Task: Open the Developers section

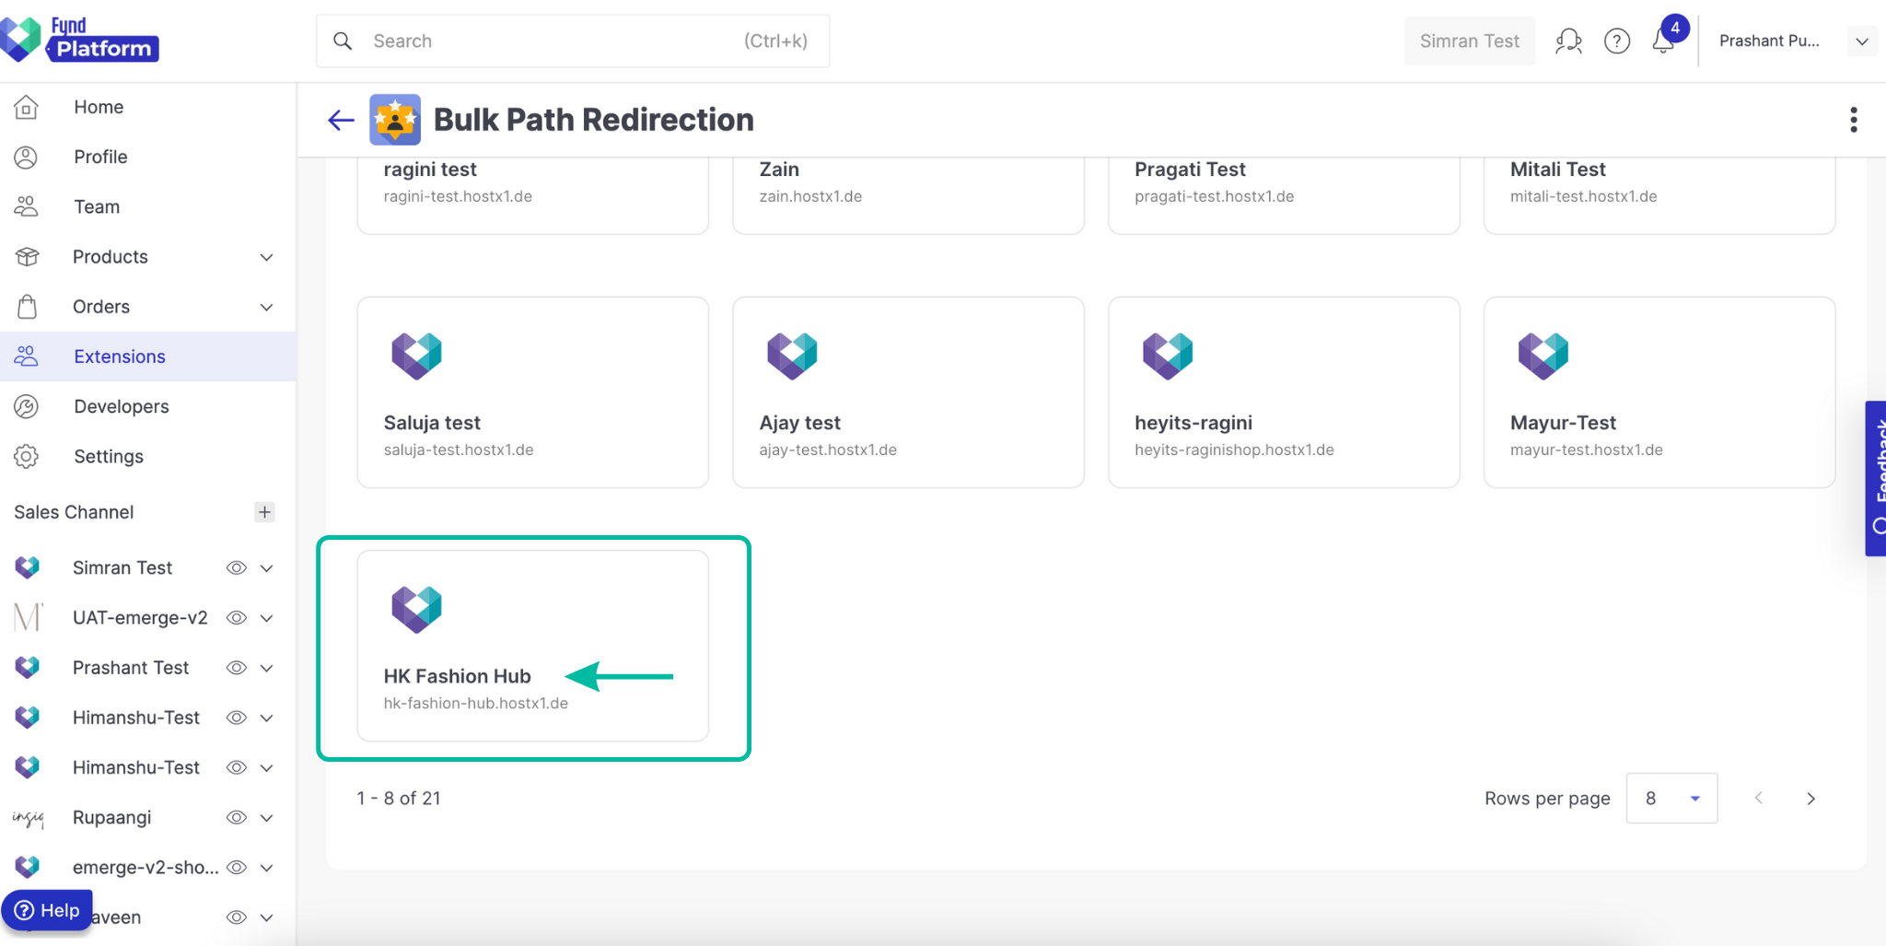Action: [x=121, y=406]
